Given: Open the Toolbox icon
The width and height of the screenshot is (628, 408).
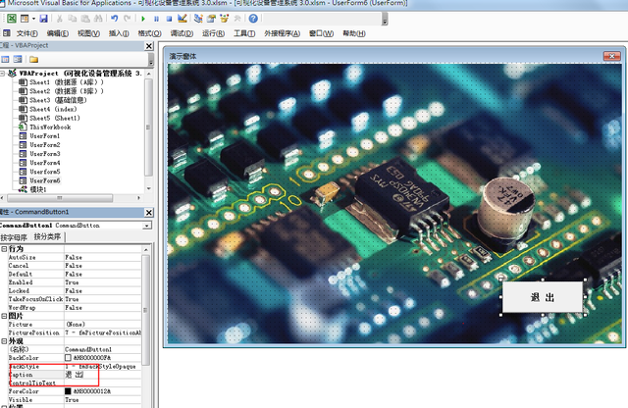Looking at the screenshot, I should click(237, 19).
